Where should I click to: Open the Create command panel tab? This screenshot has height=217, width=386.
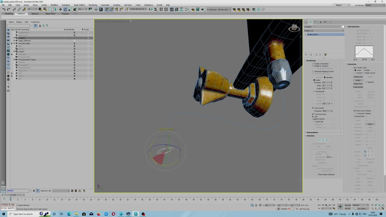(306, 22)
